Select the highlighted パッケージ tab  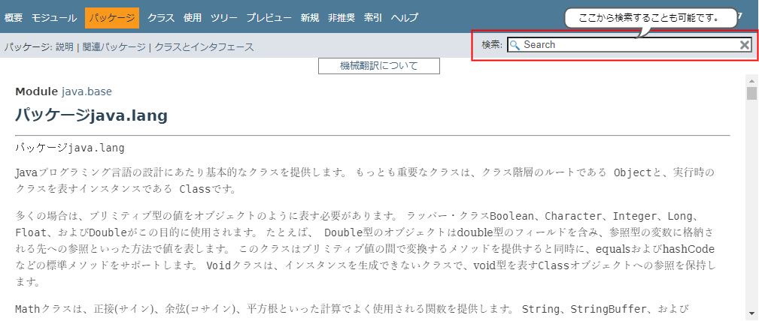pos(112,18)
